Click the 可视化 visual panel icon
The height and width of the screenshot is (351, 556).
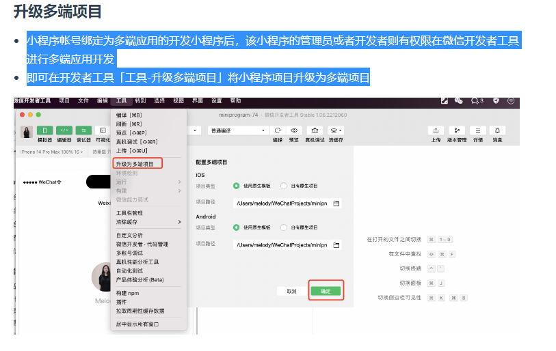click(103, 130)
